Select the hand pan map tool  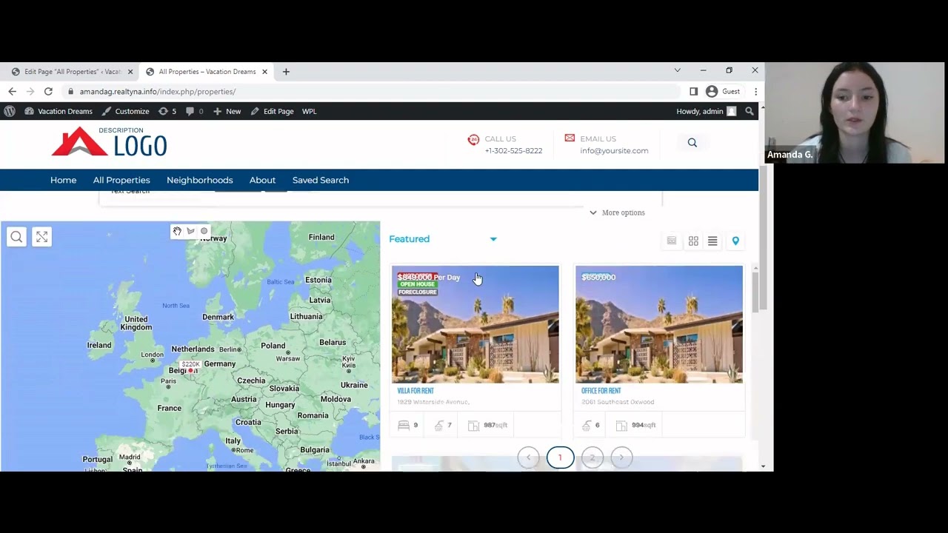pyautogui.click(x=177, y=231)
